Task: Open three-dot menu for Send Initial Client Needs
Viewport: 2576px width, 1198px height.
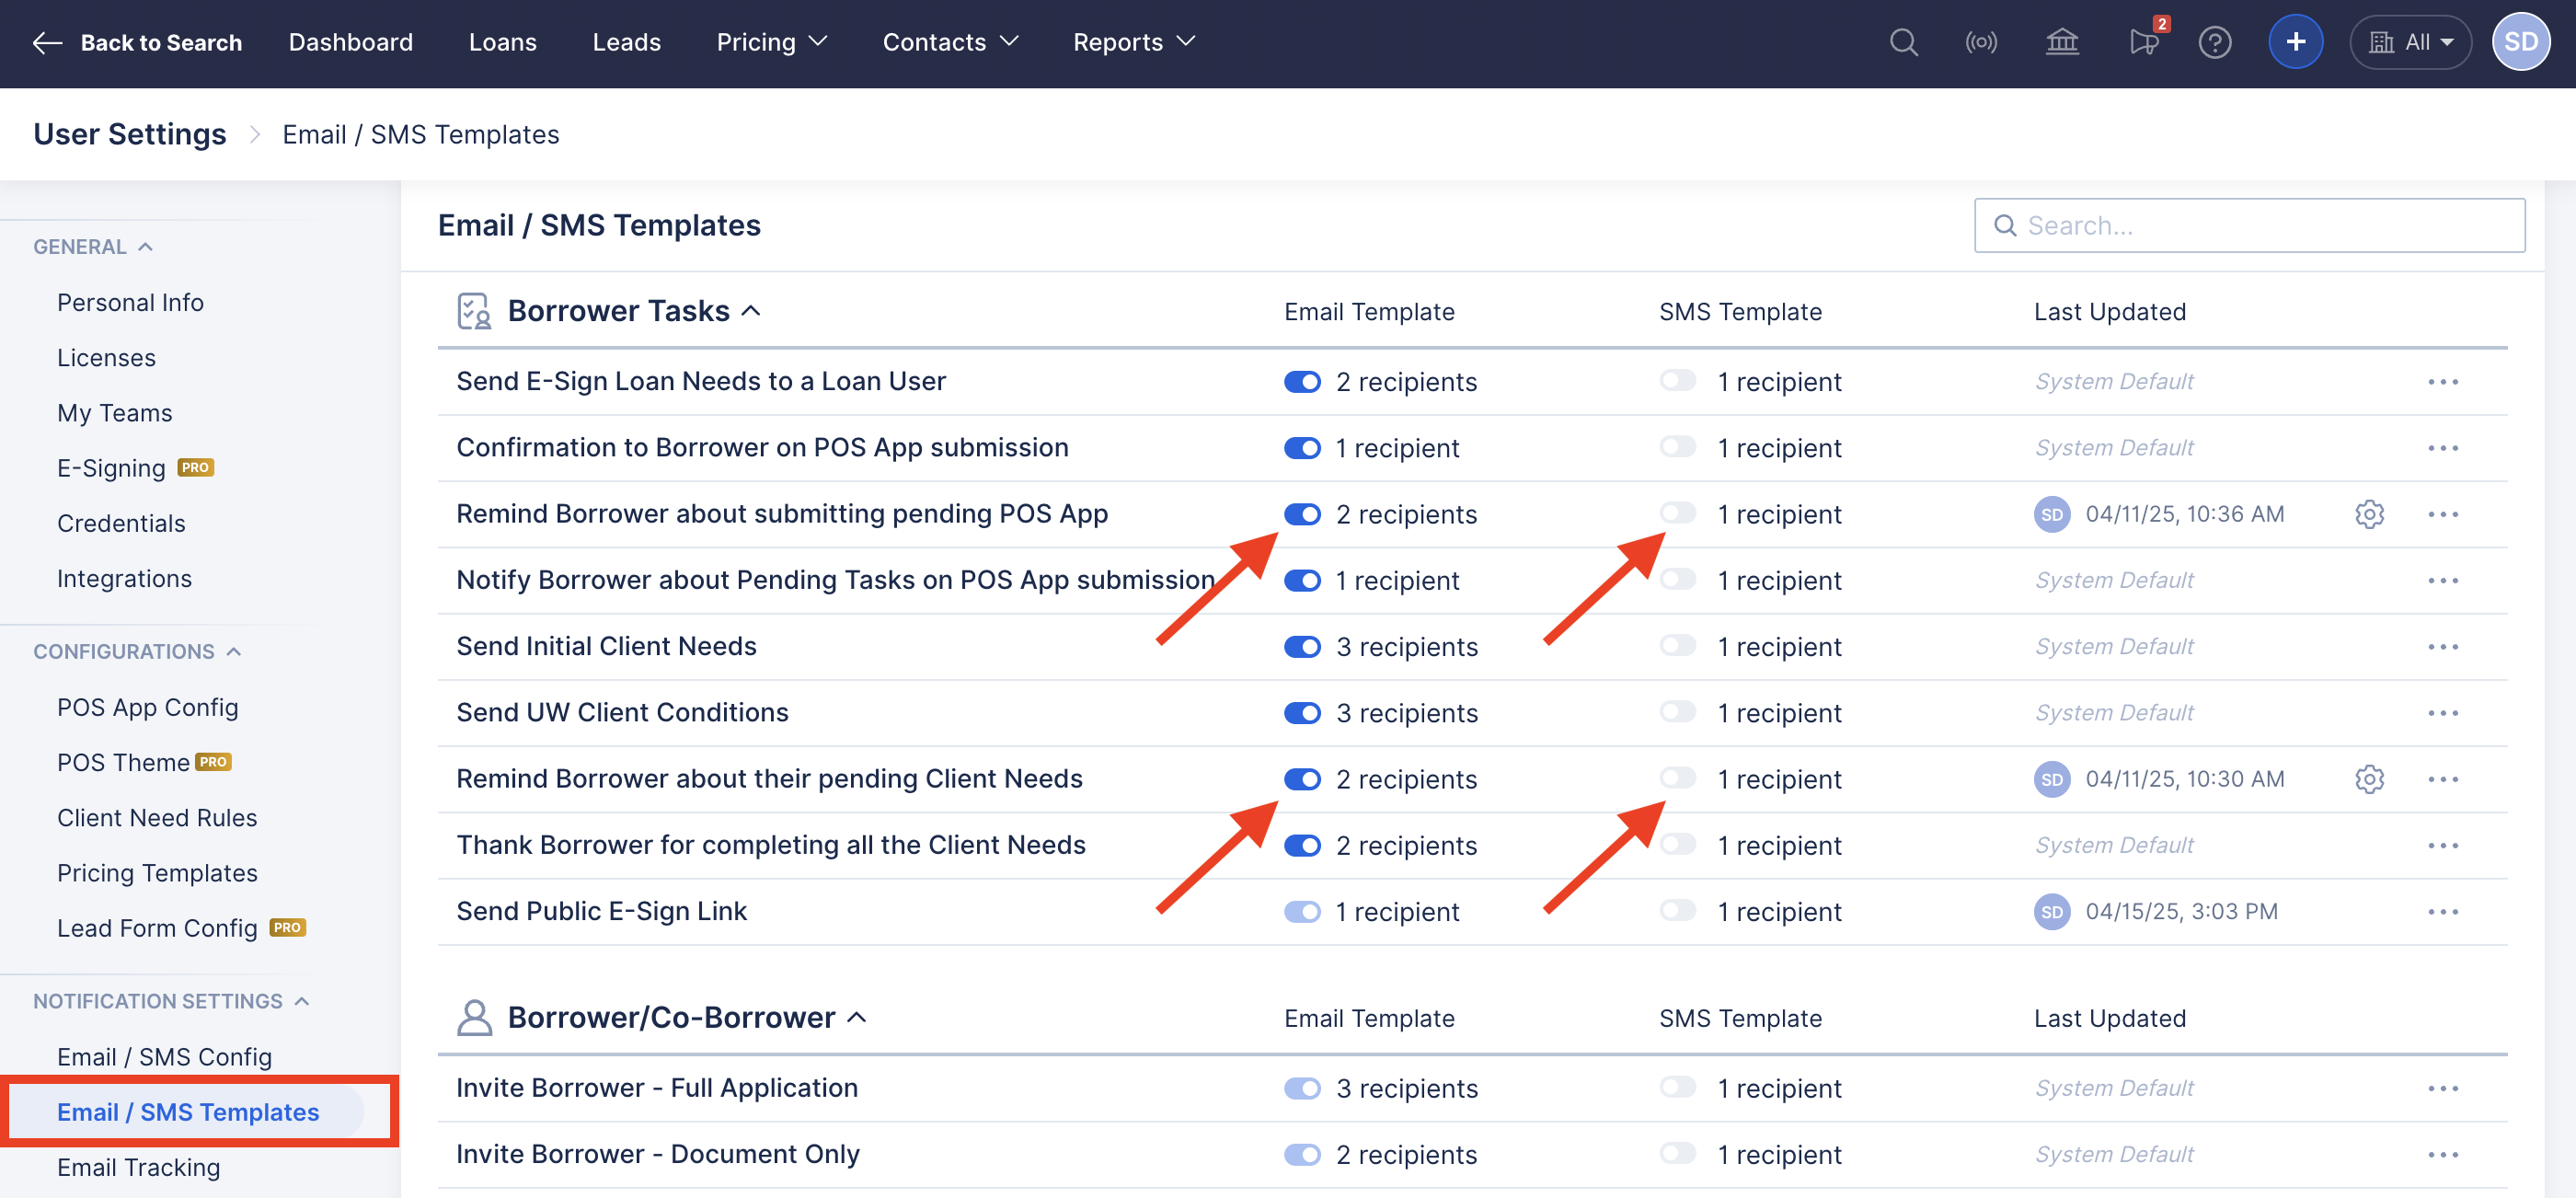Action: pos(2442,647)
